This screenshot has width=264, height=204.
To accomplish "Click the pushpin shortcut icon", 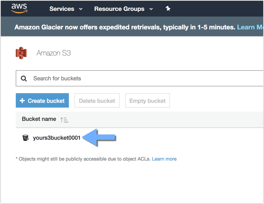I will (x=168, y=8).
